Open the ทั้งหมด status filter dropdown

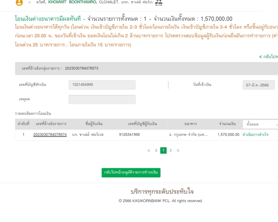pos(260,124)
